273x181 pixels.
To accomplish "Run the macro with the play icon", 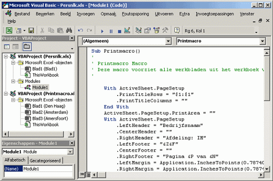I will (102, 31).
